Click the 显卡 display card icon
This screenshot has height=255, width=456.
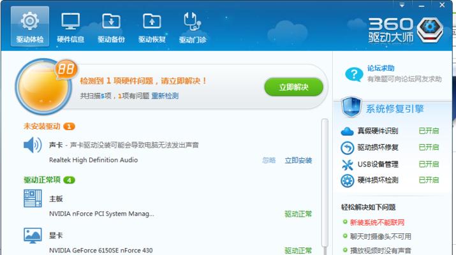[33, 235]
